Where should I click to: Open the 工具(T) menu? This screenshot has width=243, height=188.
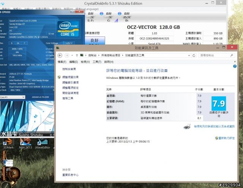97,62
